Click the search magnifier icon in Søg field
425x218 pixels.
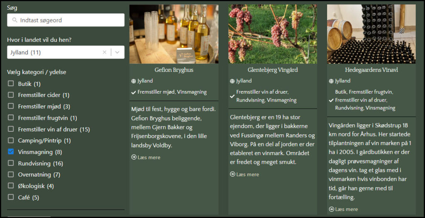(x=14, y=20)
